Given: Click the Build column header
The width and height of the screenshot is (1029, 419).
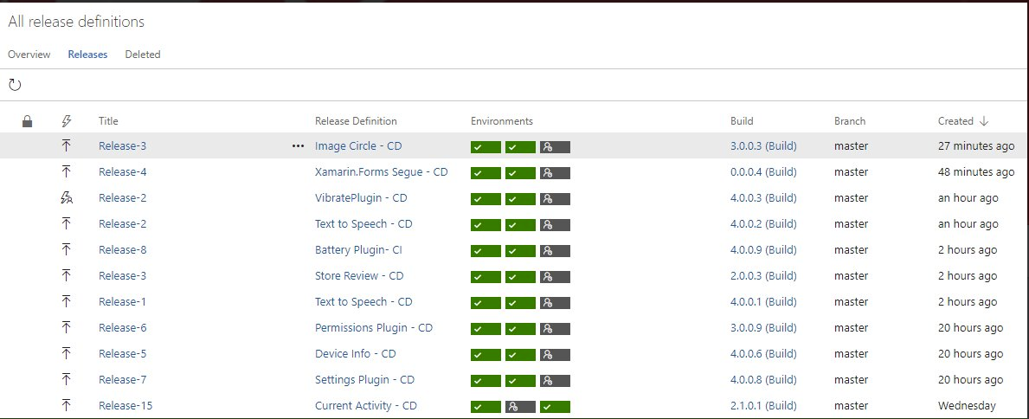Looking at the screenshot, I should coord(742,121).
